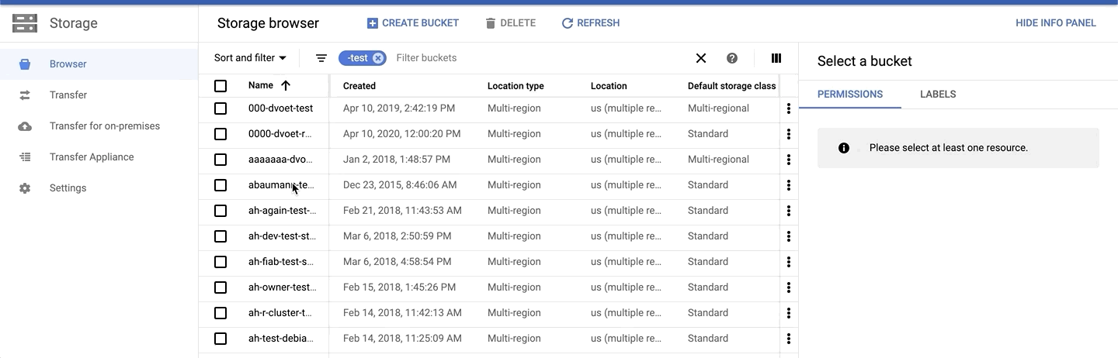Select checkbox for 0000-dvoet-r... bucket
This screenshot has width=1118, height=358.
pos(220,134)
